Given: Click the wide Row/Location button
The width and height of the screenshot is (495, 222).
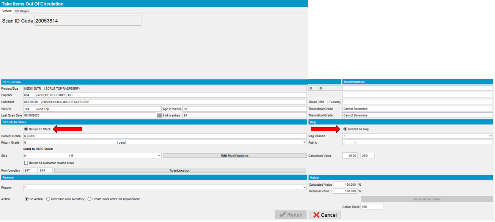Looking at the screenshot, I should (180, 171).
